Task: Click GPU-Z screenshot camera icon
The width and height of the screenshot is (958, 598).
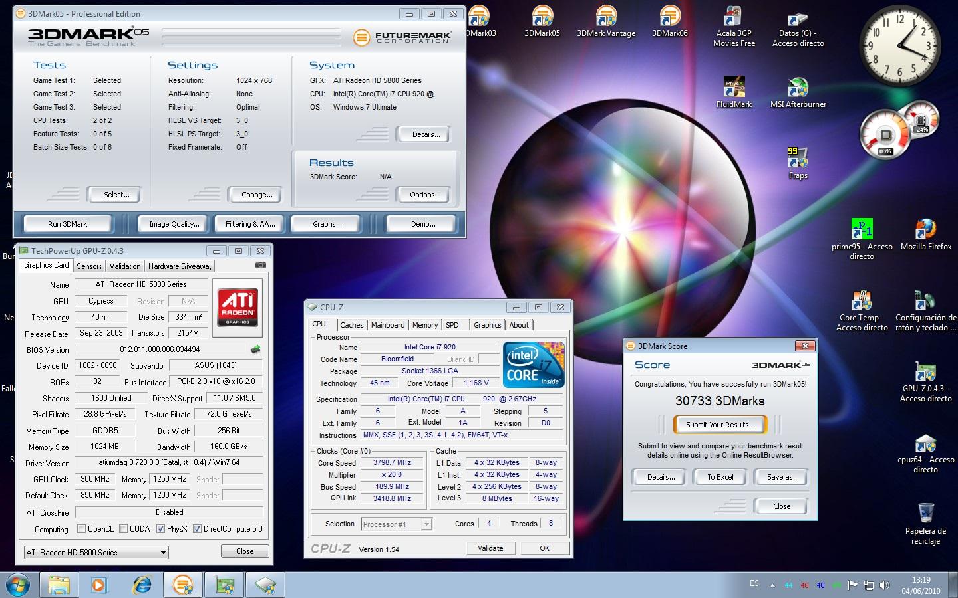Action: point(261,265)
